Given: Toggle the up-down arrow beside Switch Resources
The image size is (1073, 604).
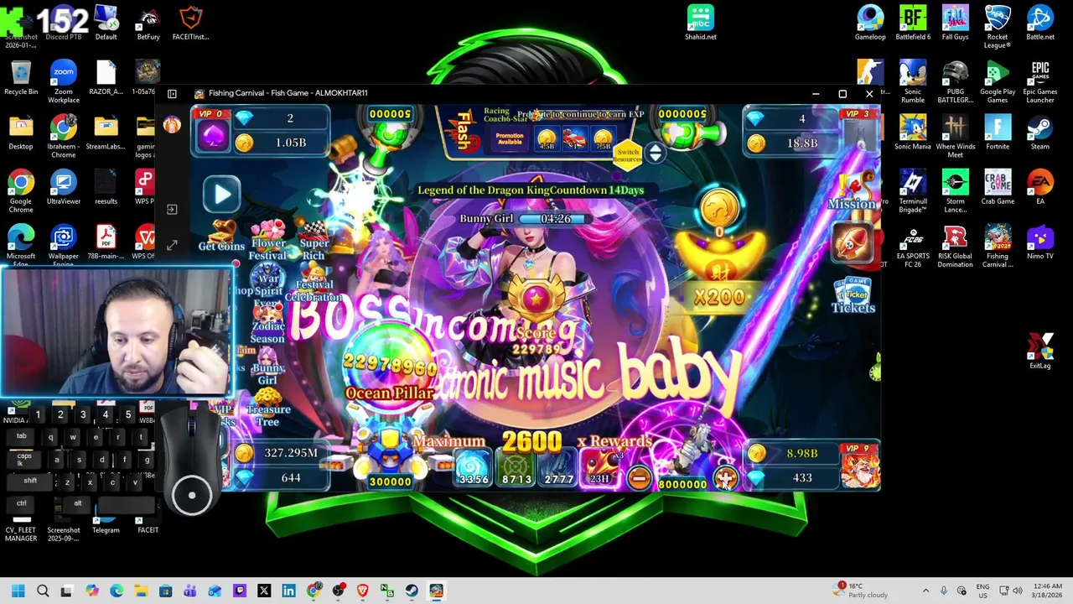Looking at the screenshot, I should point(655,152).
